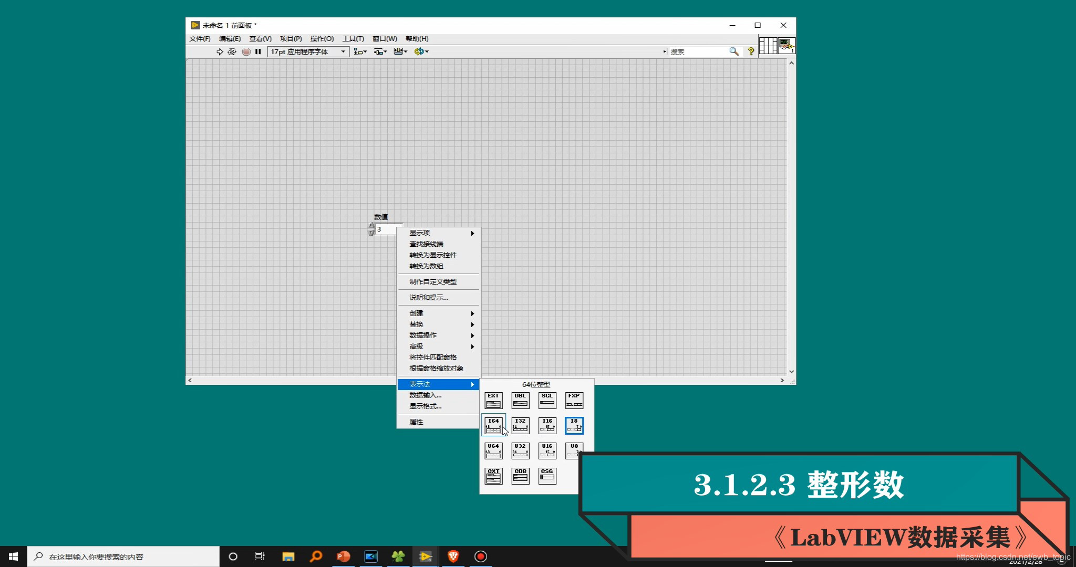Open the 文件(F) menu

coord(200,39)
